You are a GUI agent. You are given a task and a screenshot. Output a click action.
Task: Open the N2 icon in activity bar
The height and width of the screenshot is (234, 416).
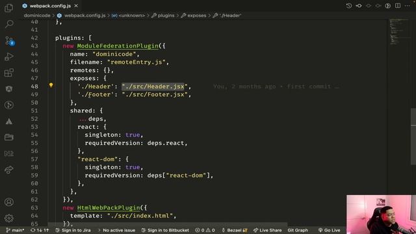[9, 153]
